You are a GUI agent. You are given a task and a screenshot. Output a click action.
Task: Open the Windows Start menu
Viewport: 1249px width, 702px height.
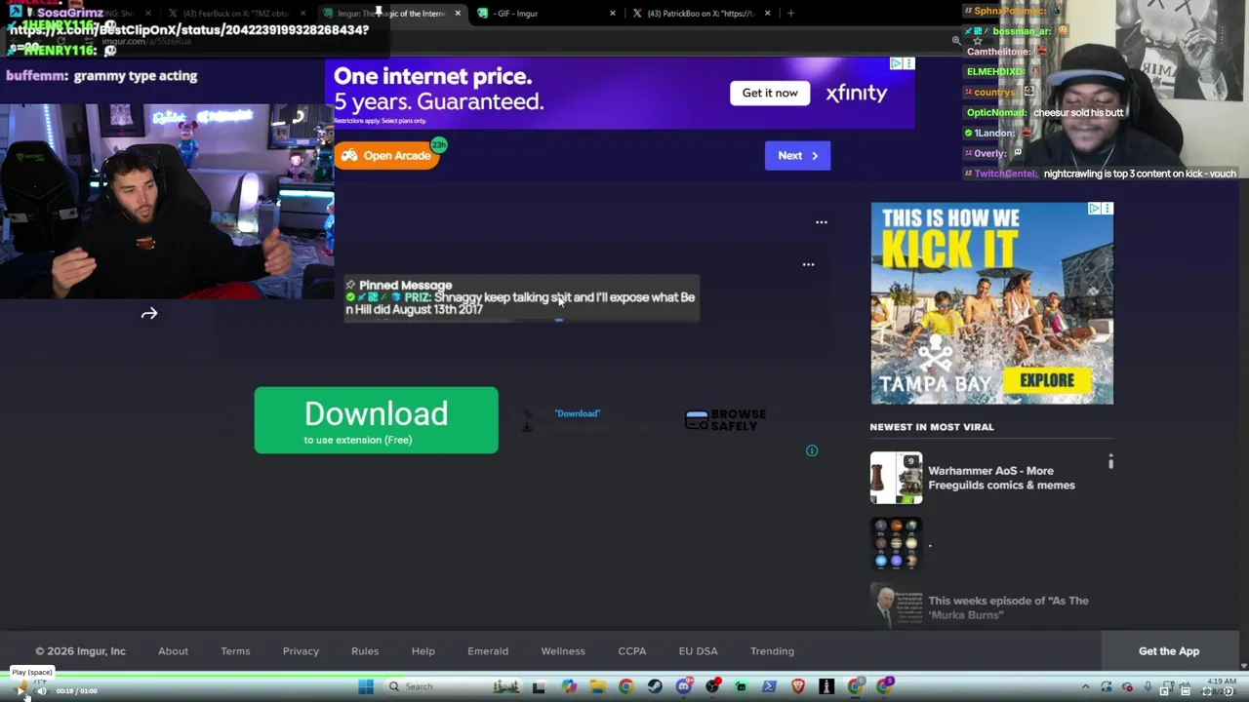pos(366,686)
